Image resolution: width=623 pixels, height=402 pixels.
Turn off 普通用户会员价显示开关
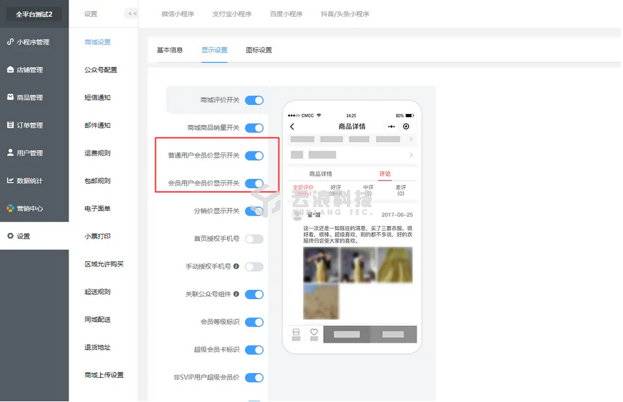254,155
